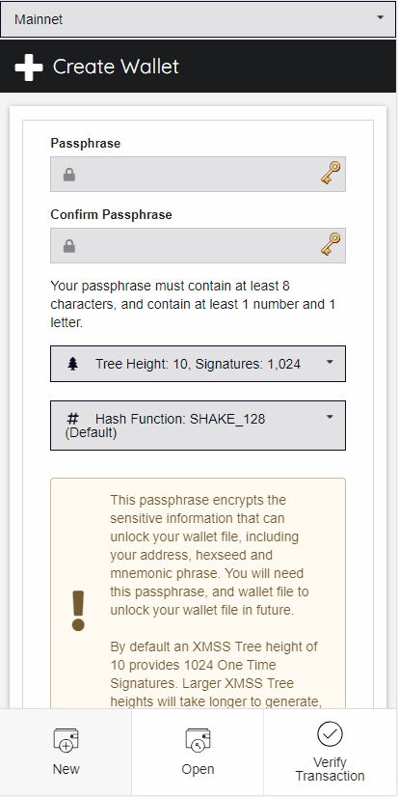Image resolution: width=398 pixels, height=797 pixels.
Task: Click the lock icon in Passphrase field
Action: pos(69,176)
